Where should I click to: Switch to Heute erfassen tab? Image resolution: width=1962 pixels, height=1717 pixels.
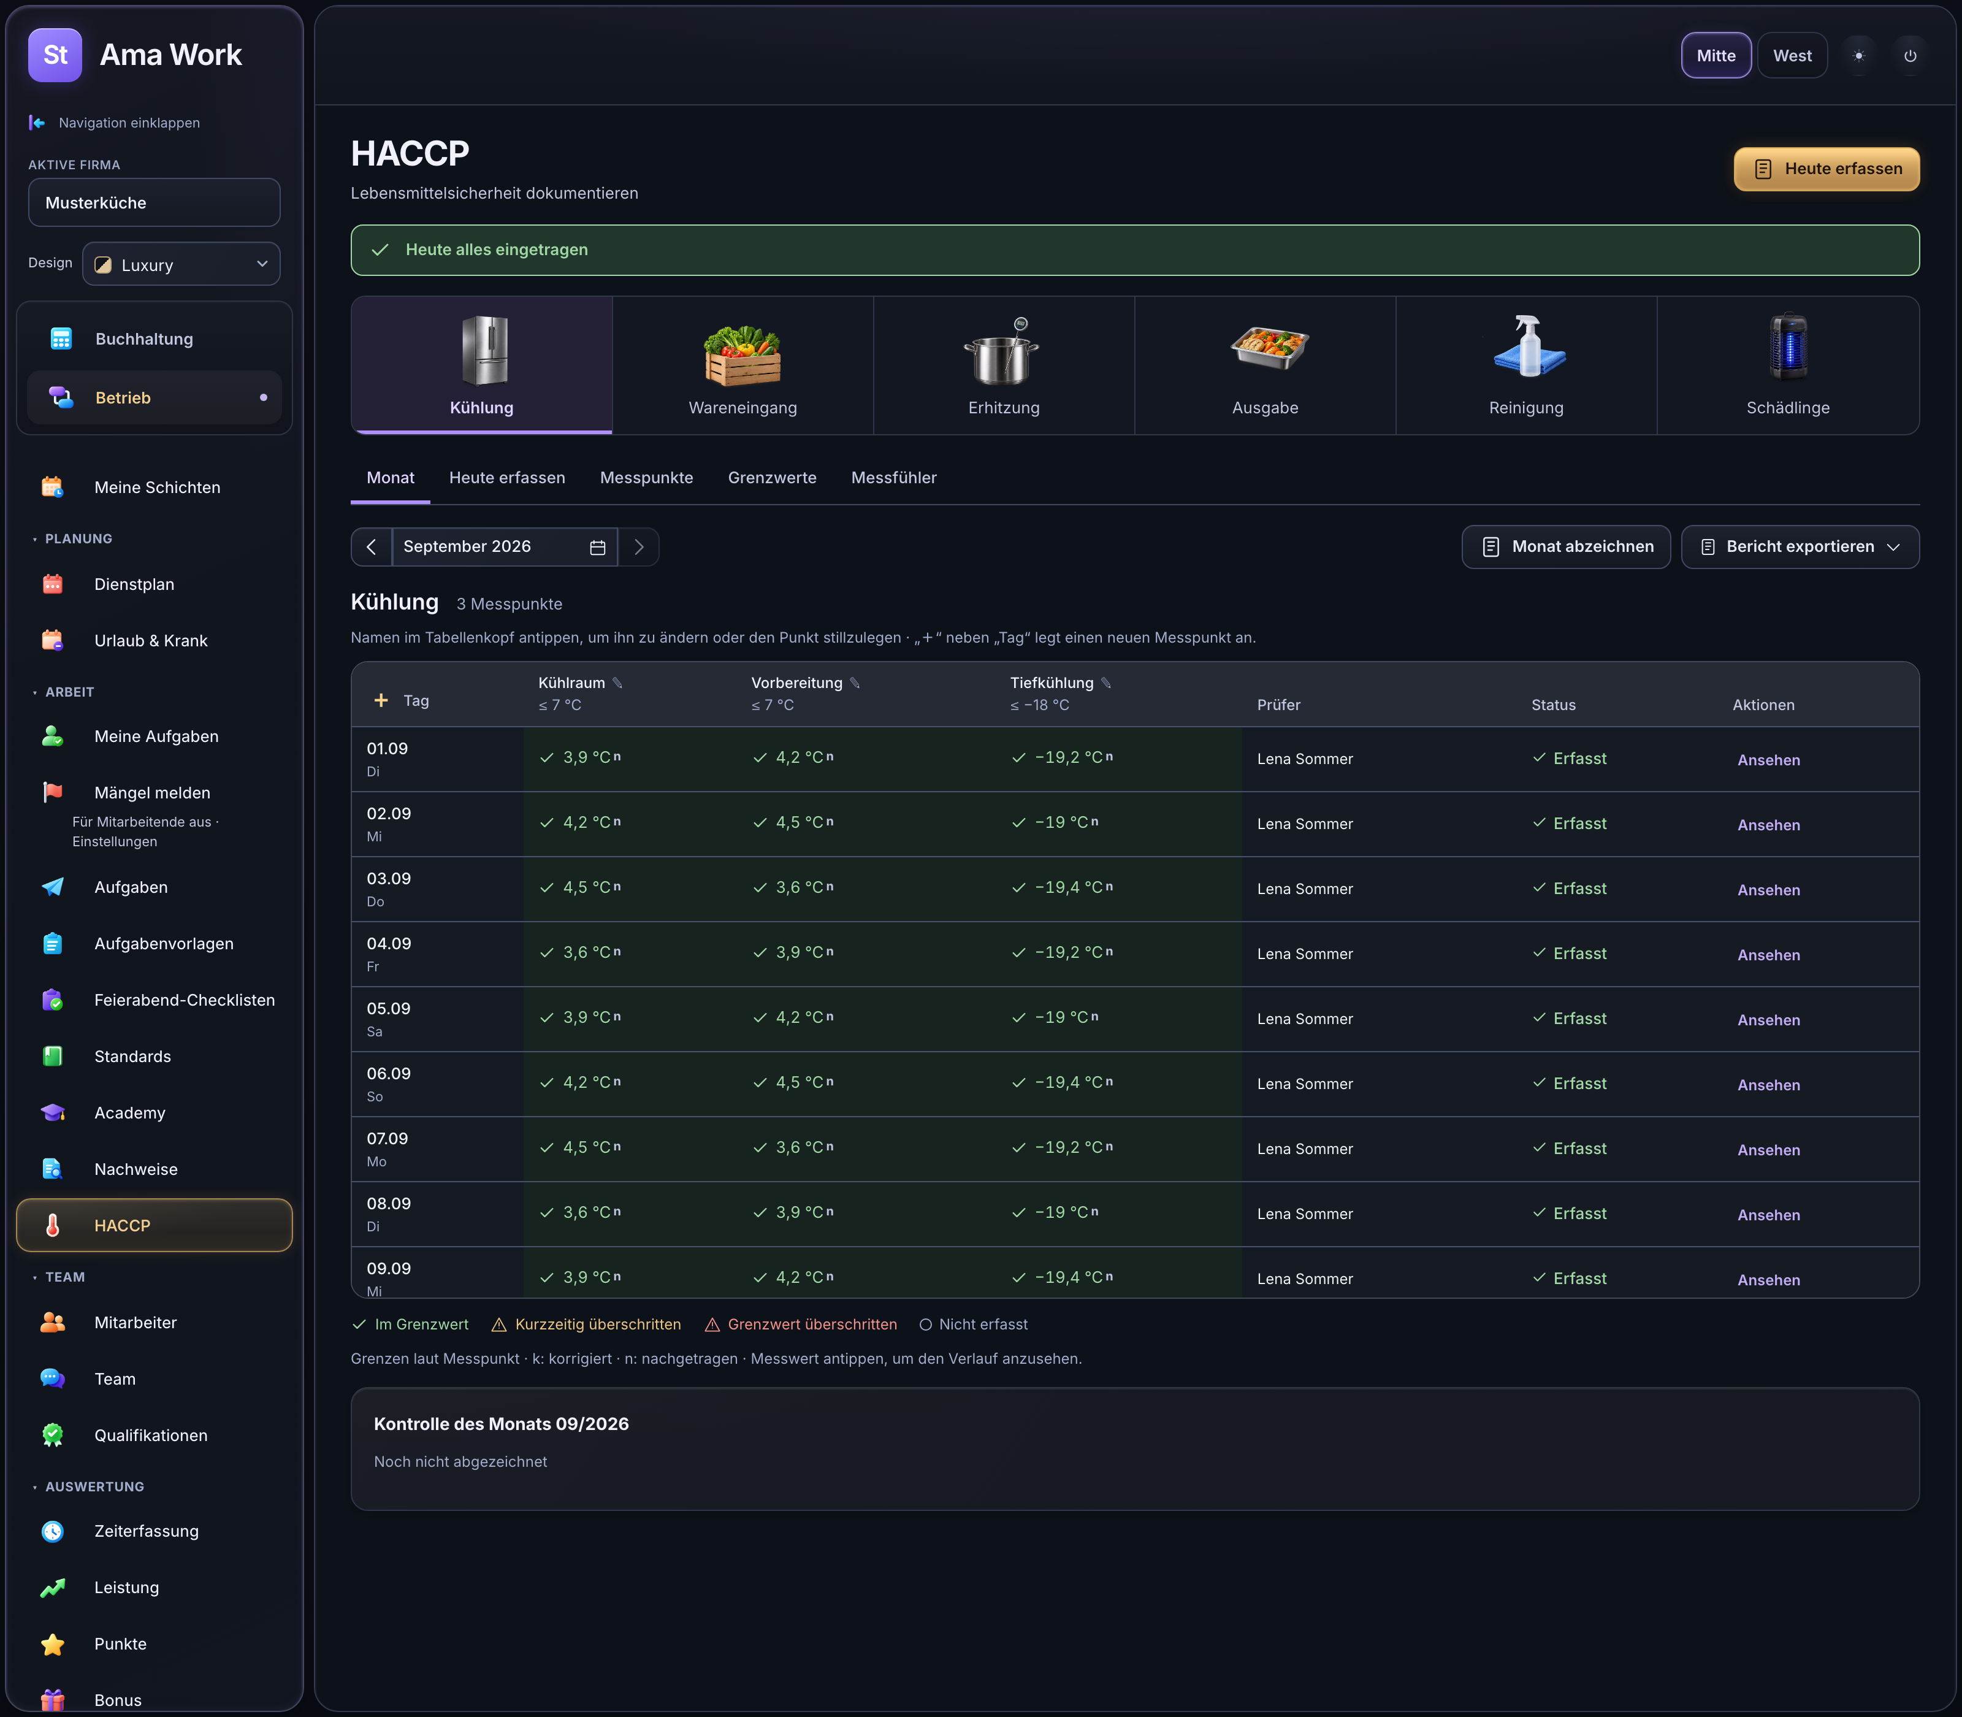(507, 478)
